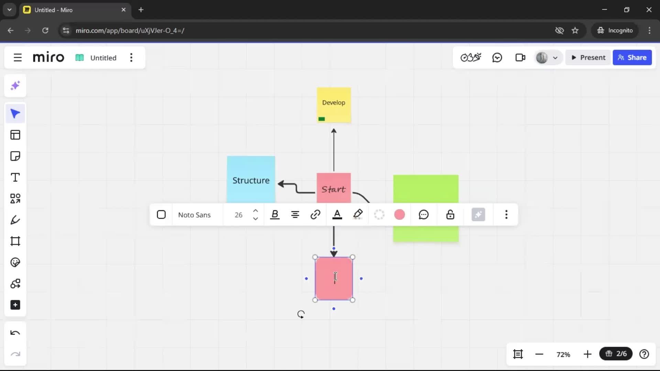Bookmark this page star icon

(575, 31)
